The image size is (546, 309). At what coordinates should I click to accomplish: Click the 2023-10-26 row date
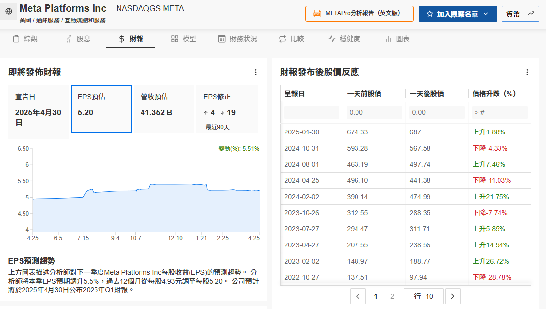[x=302, y=213]
